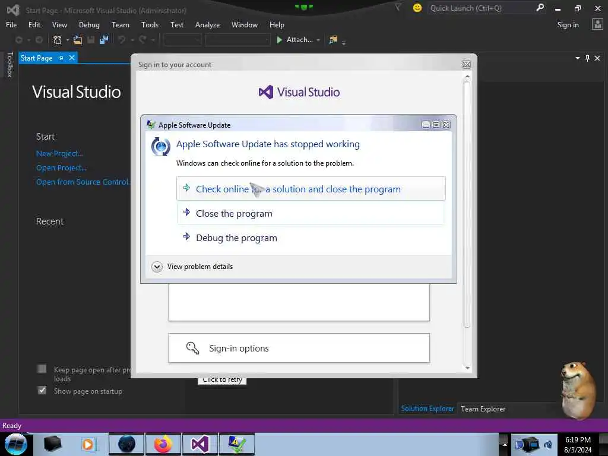608x456 pixels.
Task: Open the Window menu
Action: click(x=244, y=25)
